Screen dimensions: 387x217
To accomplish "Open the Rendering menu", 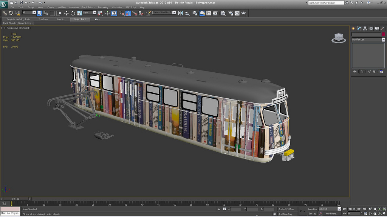I will (x=103, y=8).
